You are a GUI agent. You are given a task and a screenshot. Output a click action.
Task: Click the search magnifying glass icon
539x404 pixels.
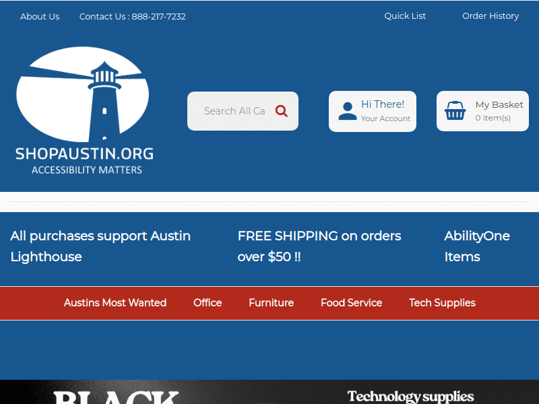point(282,110)
